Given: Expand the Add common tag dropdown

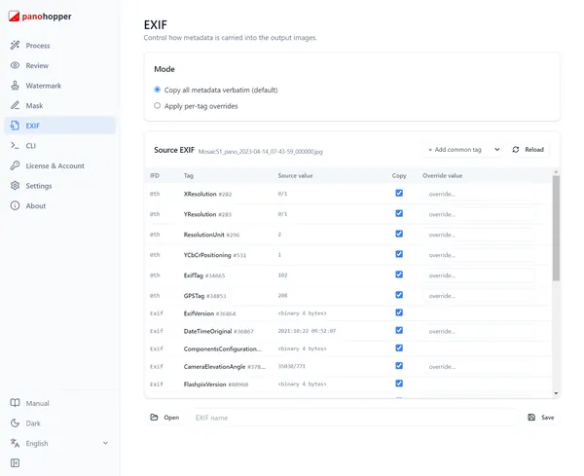Looking at the screenshot, I should coord(463,149).
